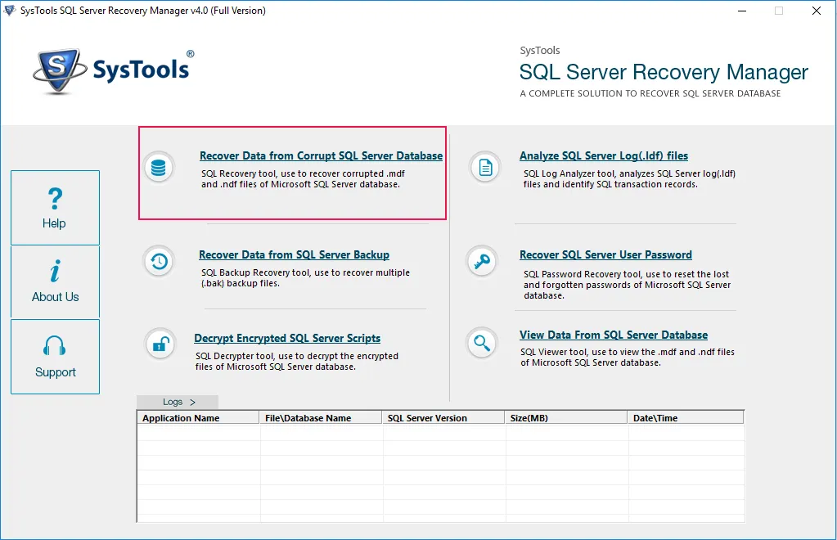
Task: Click the SysTools shield logo
Action: [59, 71]
